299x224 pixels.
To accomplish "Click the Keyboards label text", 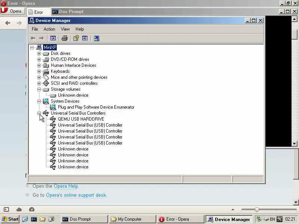I will pos(60,71).
